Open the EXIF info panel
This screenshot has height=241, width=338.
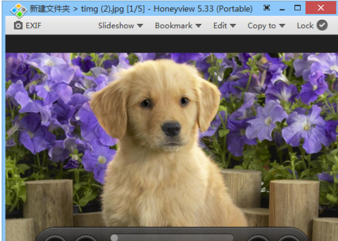coord(27,26)
